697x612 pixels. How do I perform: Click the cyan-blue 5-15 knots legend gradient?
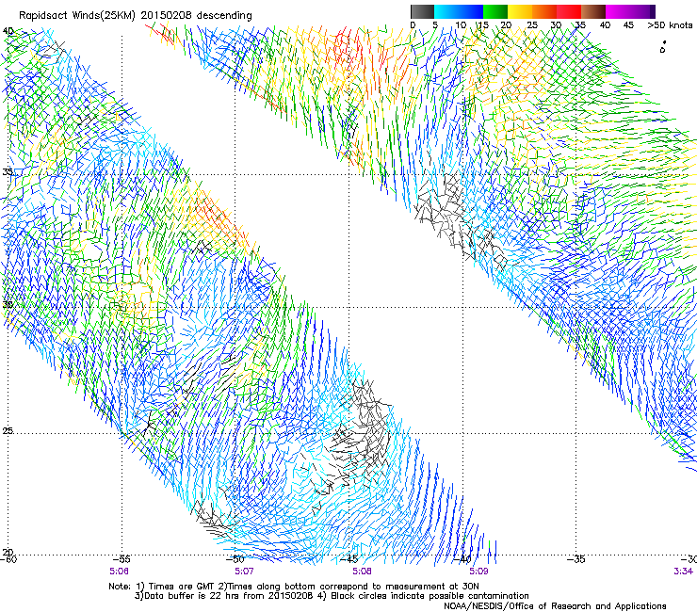(459, 11)
